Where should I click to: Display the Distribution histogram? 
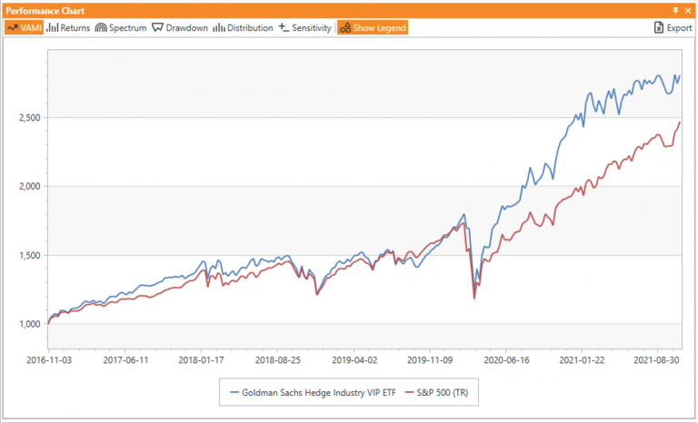(x=243, y=28)
